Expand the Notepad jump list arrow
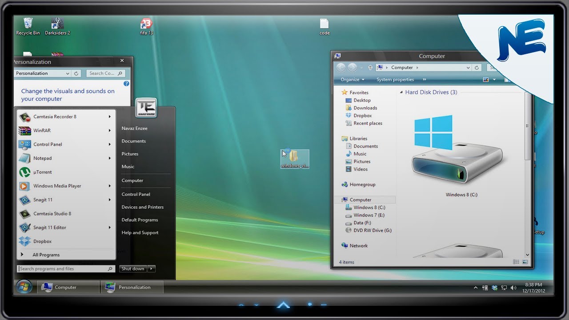 [x=109, y=158]
